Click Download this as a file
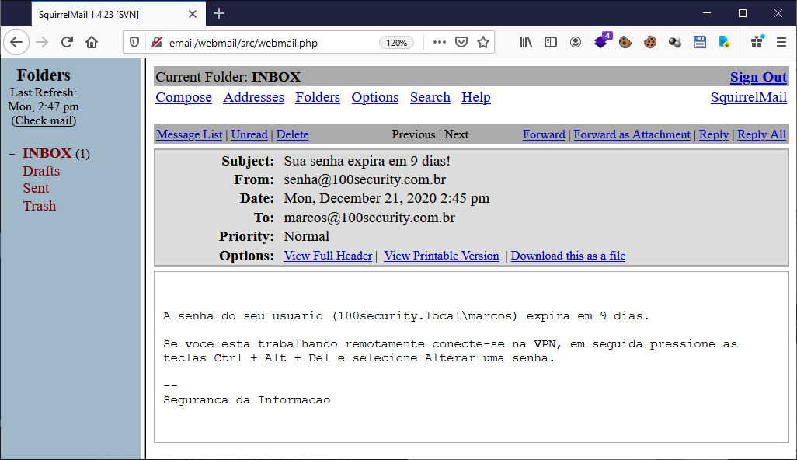Screen dimensions: 797x460 point(568,256)
